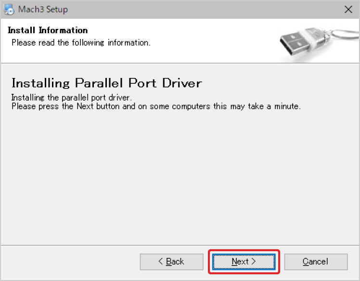
Task: Go back with the Back button
Action: coord(171,261)
